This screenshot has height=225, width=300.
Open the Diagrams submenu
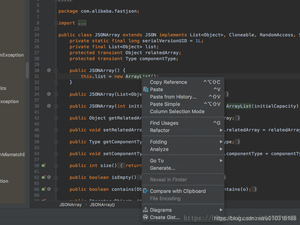[x=183, y=210]
